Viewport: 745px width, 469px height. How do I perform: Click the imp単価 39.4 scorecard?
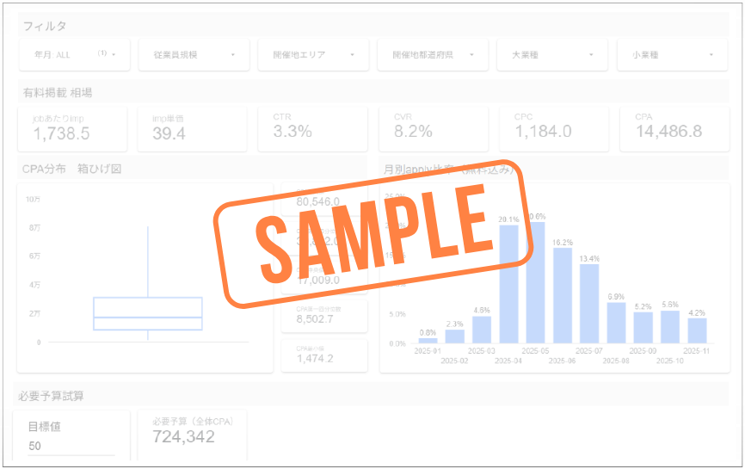click(193, 127)
